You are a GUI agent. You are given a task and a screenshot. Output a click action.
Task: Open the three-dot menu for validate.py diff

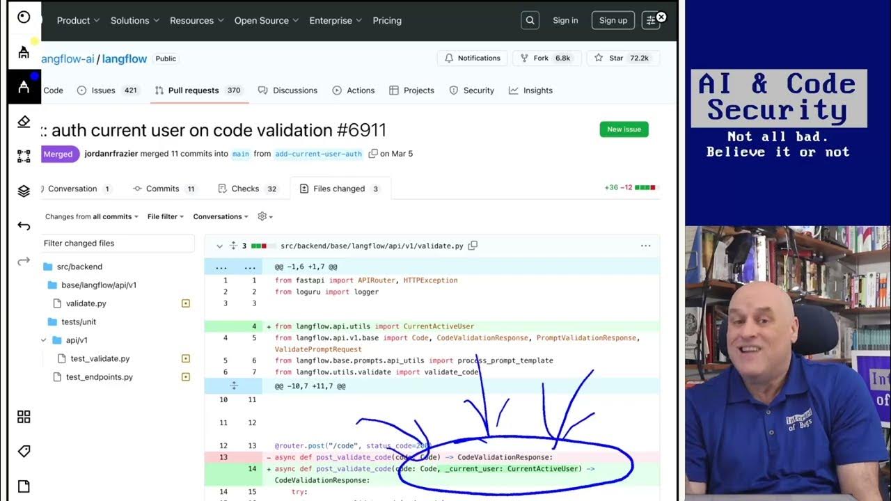click(x=645, y=246)
